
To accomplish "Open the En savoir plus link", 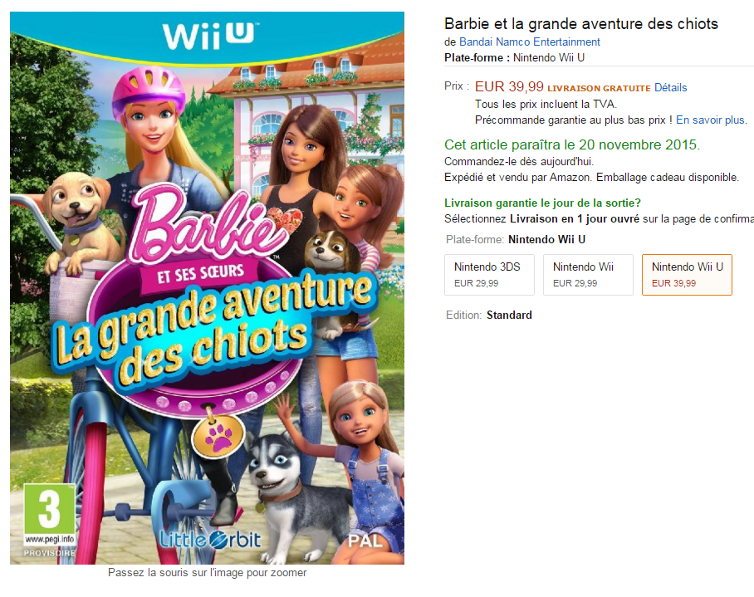I will [x=711, y=120].
